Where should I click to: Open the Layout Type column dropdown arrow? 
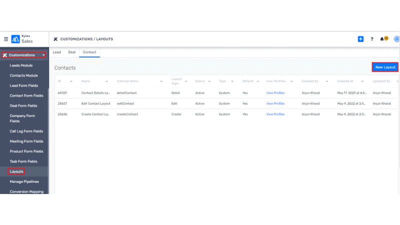186,81
